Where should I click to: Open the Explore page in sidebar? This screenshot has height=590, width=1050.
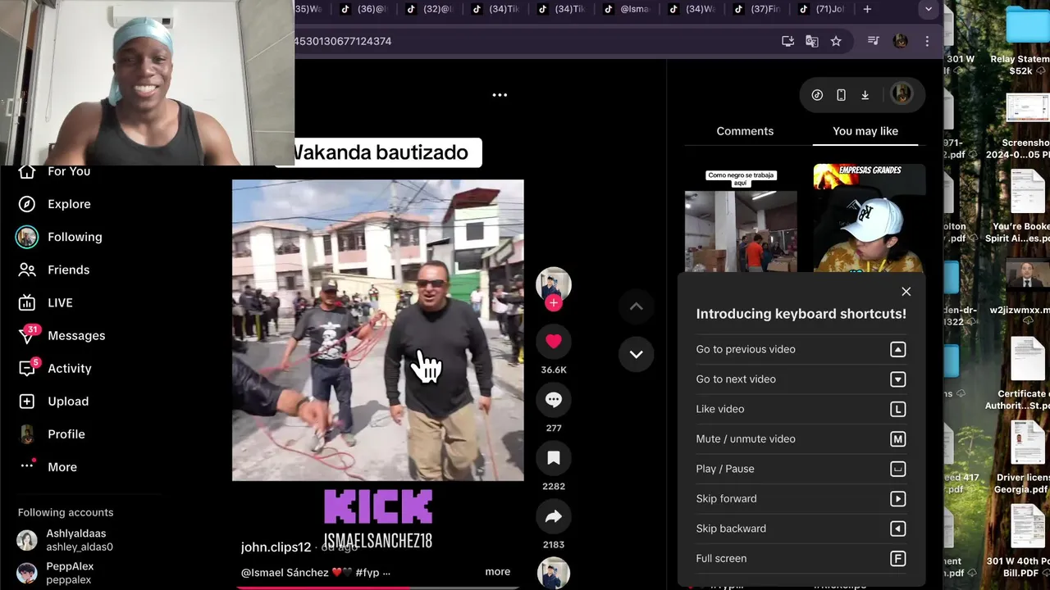click(54, 204)
